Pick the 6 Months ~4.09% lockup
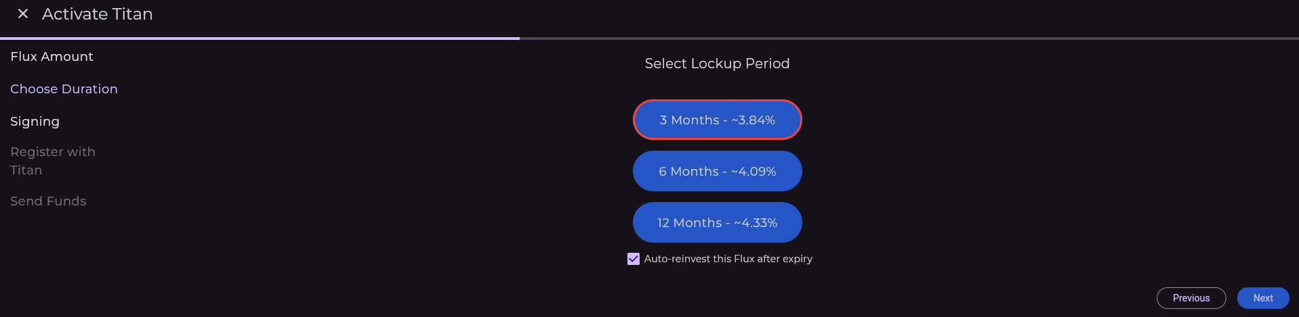This screenshot has height=317, width=1299. pos(717,172)
